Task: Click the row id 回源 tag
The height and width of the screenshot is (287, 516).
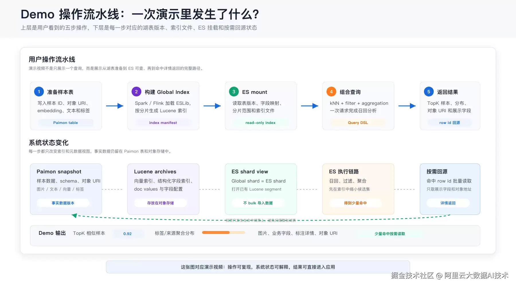Action: point(449,123)
